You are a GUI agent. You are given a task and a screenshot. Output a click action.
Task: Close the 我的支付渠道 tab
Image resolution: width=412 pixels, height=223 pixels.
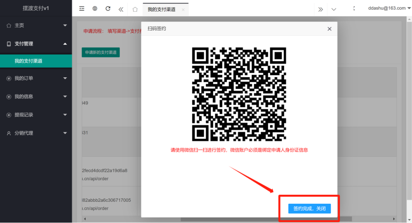(183, 10)
